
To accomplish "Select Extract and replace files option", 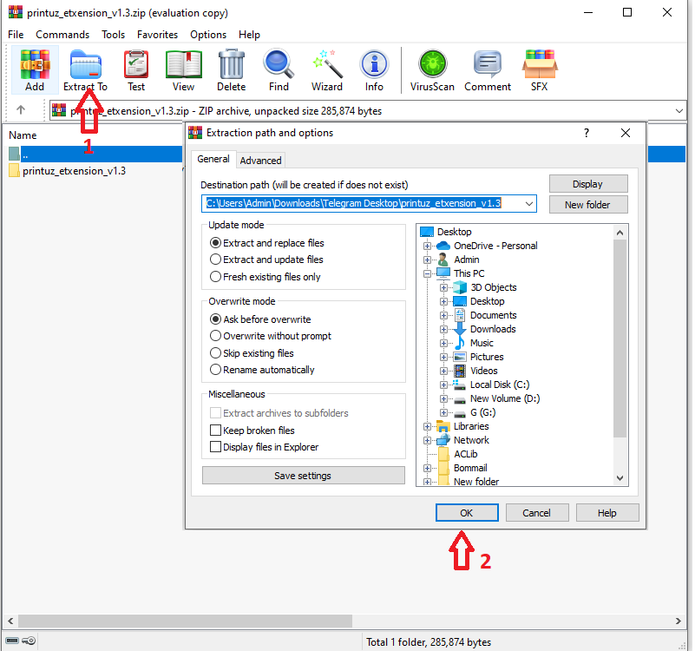I will [x=215, y=243].
